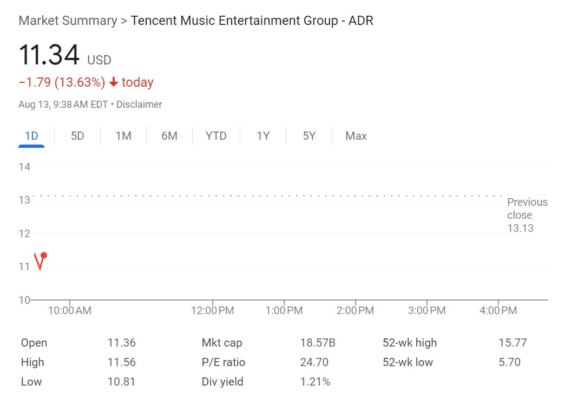The height and width of the screenshot is (398, 571).
Task: Click the Div yield value 1.21%
Action: pos(315,382)
